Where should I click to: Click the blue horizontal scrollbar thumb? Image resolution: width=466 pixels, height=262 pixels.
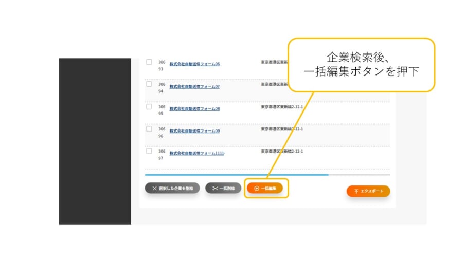[237, 175]
